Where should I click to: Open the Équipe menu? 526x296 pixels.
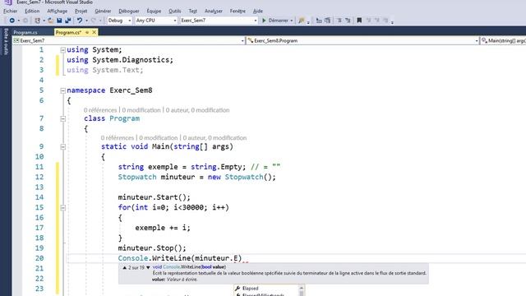(154, 11)
